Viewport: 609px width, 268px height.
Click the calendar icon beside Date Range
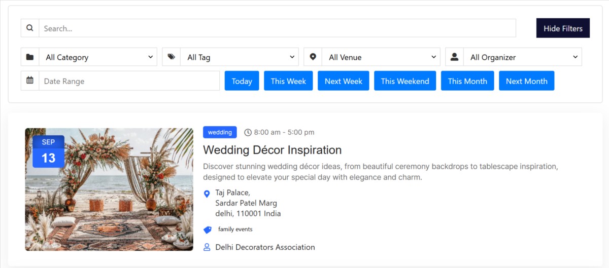tap(30, 81)
